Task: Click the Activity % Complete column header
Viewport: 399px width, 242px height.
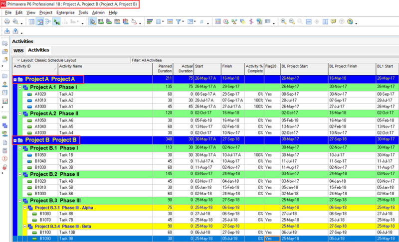Action: (x=254, y=69)
